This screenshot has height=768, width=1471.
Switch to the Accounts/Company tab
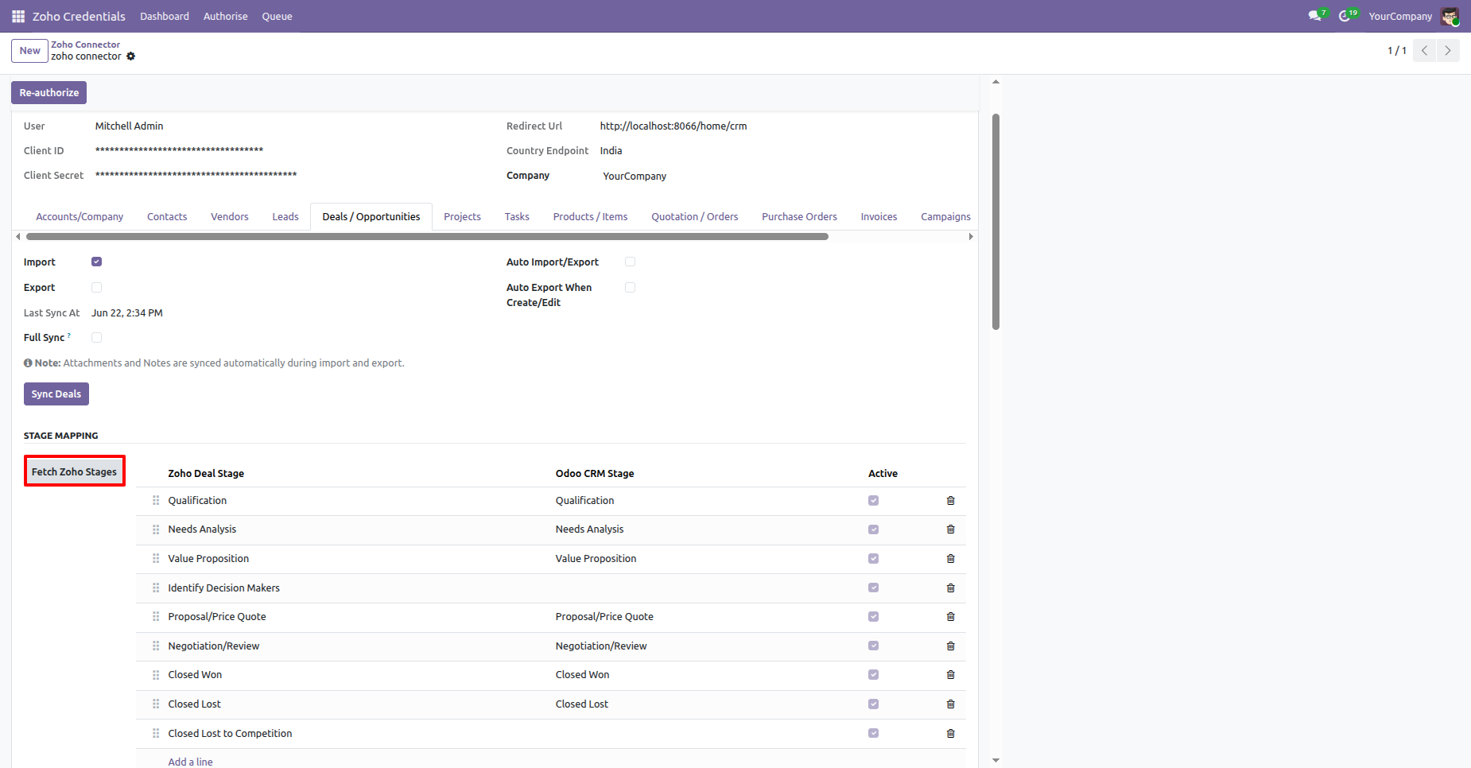pos(80,217)
